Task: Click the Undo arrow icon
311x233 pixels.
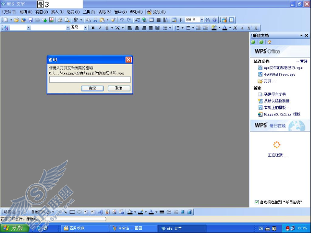Action: tap(122, 20)
